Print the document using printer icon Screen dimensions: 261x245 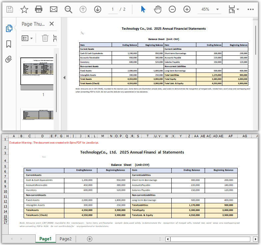[x=39, y=9]
